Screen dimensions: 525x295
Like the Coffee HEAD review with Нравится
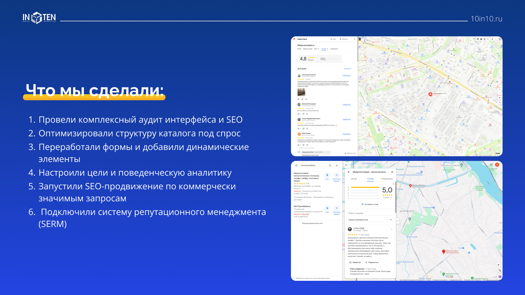[355, 262]
